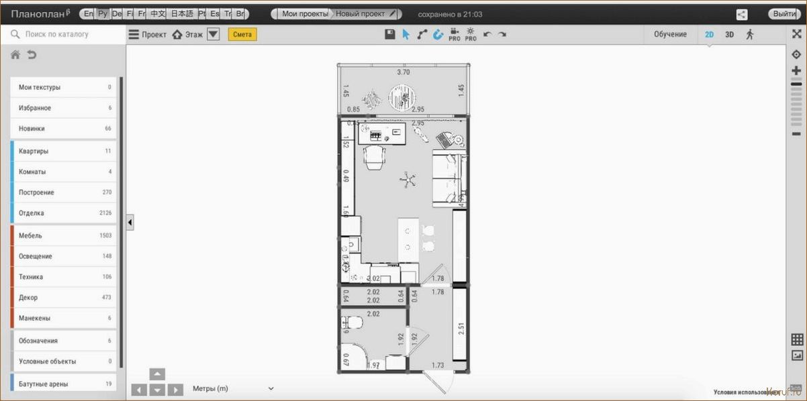Screen dimensions: 807x401
Task: Switch language to Br
Action: pos(240,13)
